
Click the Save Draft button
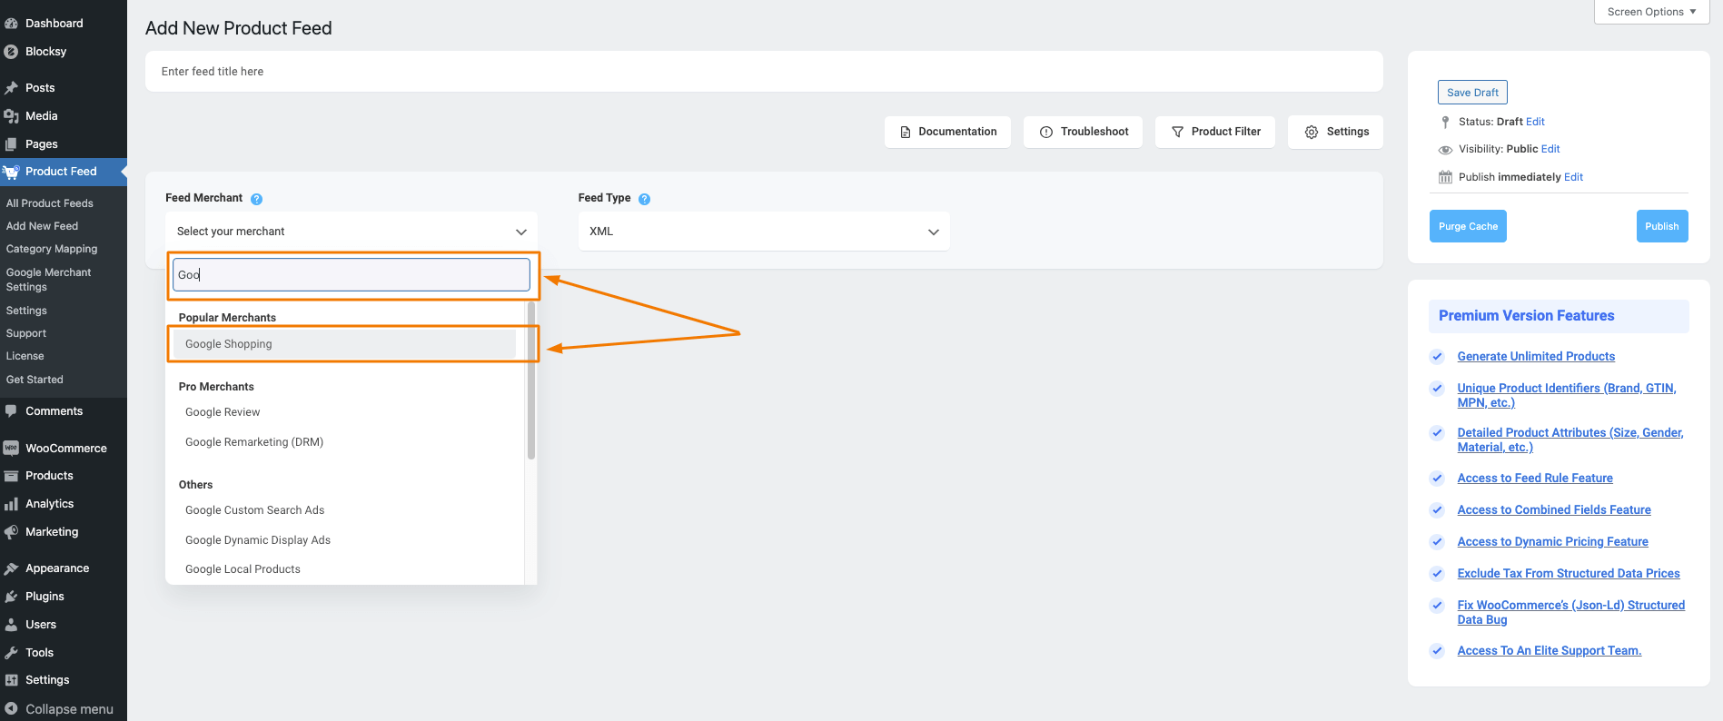(1472, 93)
